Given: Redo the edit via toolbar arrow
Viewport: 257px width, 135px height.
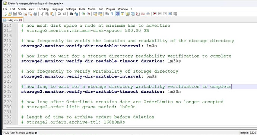Looking at the screenshot, I should tap(64, 14).
